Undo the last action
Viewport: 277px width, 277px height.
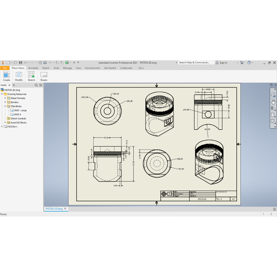coord(26,62)
